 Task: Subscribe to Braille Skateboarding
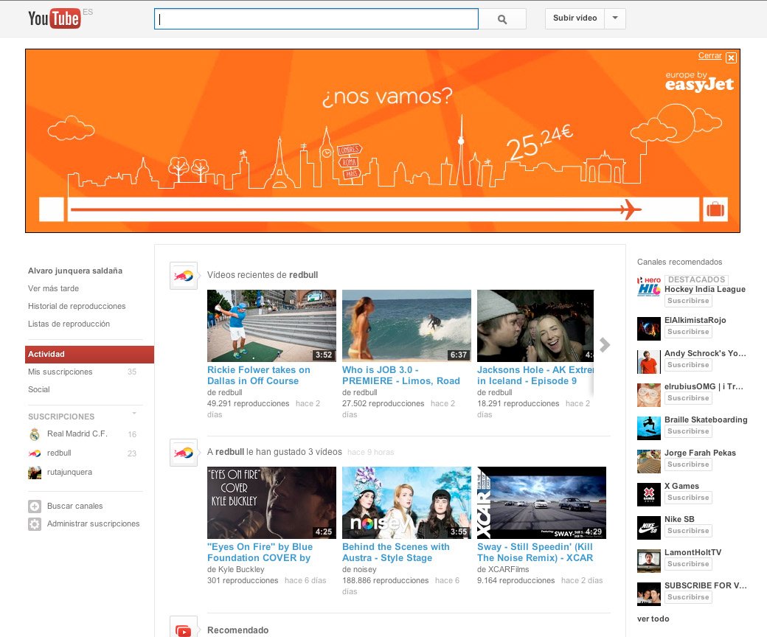[688, 432]
